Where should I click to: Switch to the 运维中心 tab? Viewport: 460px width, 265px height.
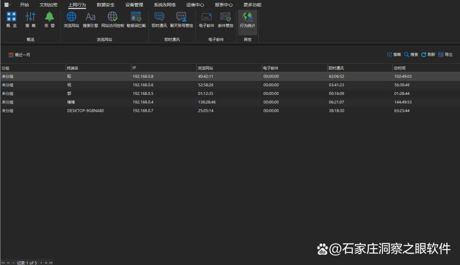click(195, 5)
